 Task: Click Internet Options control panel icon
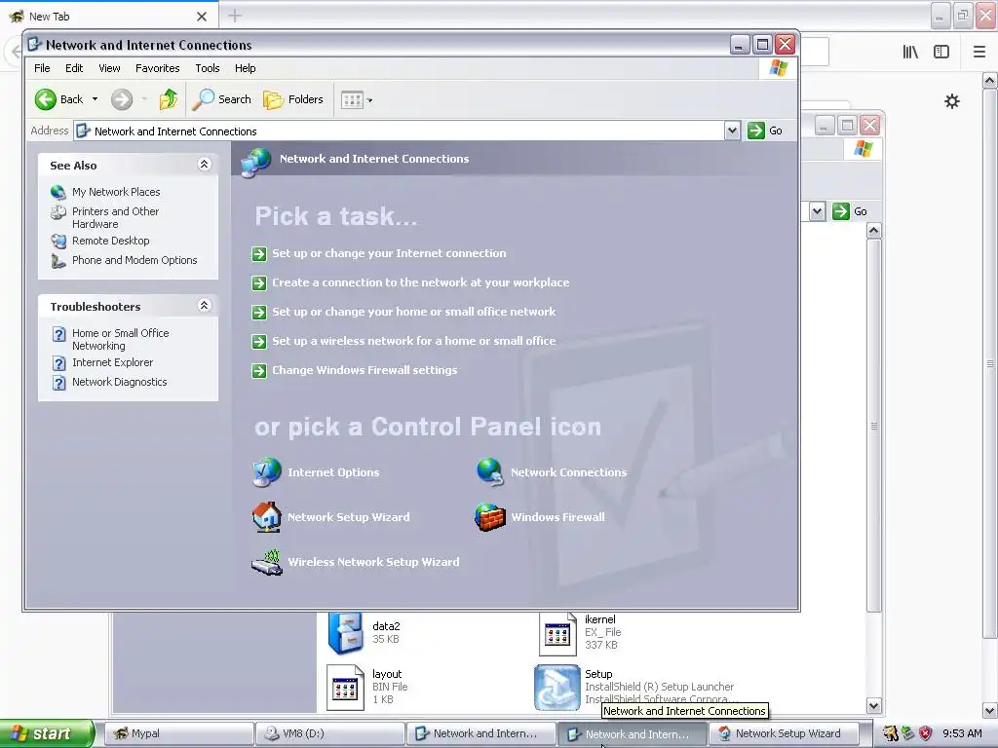(x=267, y=472)
